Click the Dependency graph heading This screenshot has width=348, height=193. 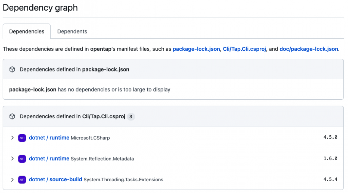(40, 8)
